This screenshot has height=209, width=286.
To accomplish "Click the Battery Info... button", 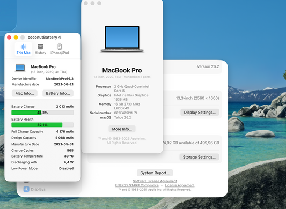I will (x=58, y=93).
